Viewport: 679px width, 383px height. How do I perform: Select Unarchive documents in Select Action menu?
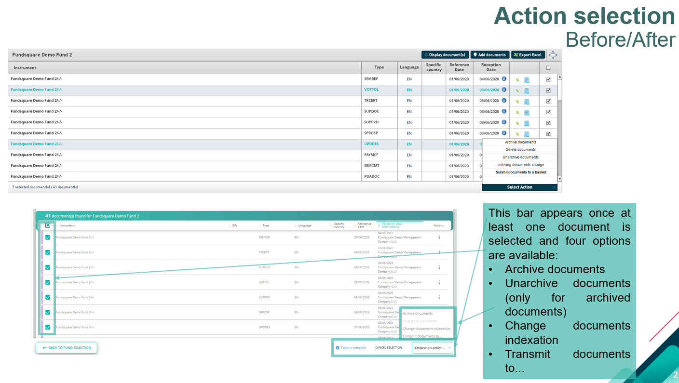coord(520,157)
